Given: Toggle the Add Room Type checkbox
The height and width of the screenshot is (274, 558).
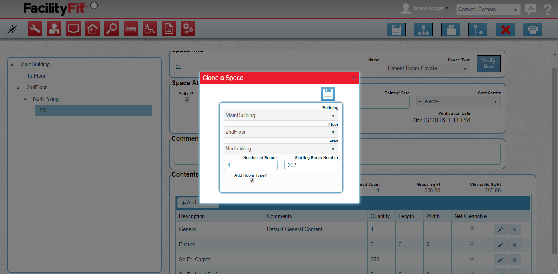Looking at the screenshot, I should click(x=251, y=181).
